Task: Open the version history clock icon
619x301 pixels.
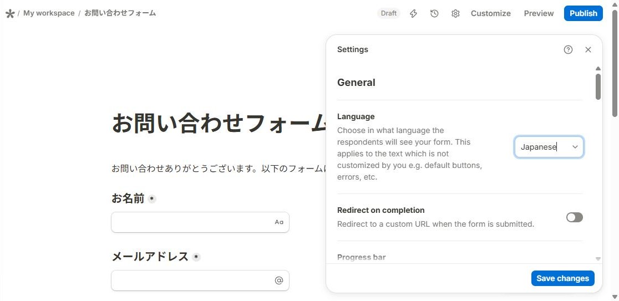Action: 434,13
